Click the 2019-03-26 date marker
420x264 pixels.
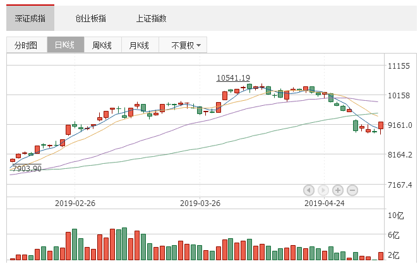coord(200,203)
